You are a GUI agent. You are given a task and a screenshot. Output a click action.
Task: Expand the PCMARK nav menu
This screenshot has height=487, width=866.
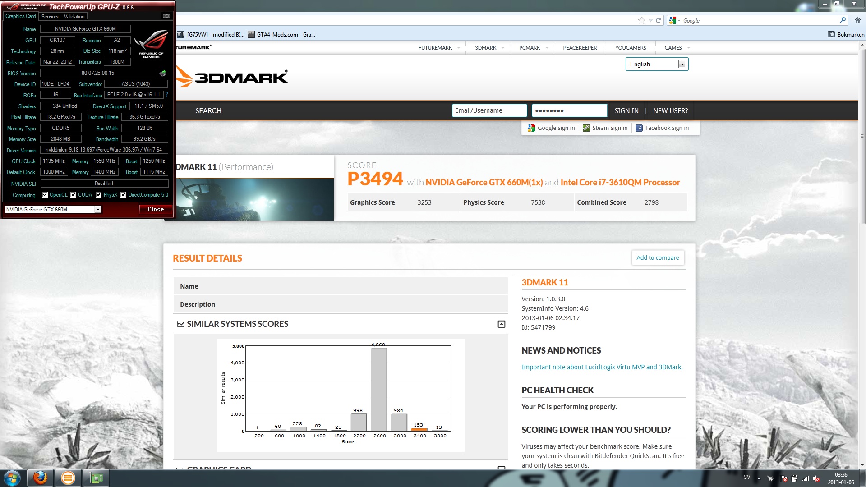click(534, 48)
